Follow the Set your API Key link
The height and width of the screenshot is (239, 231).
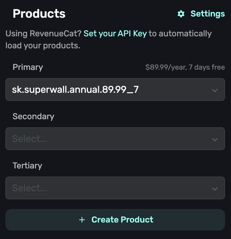click(115, 34)
